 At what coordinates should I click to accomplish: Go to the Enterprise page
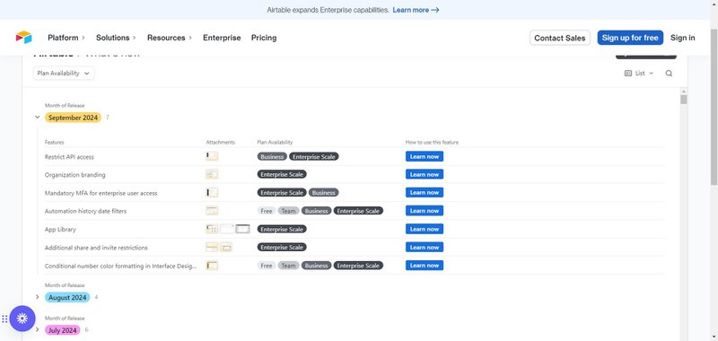222,38
